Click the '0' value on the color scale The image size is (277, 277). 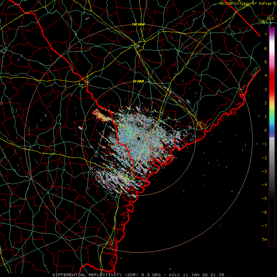(x=266, y=130)
